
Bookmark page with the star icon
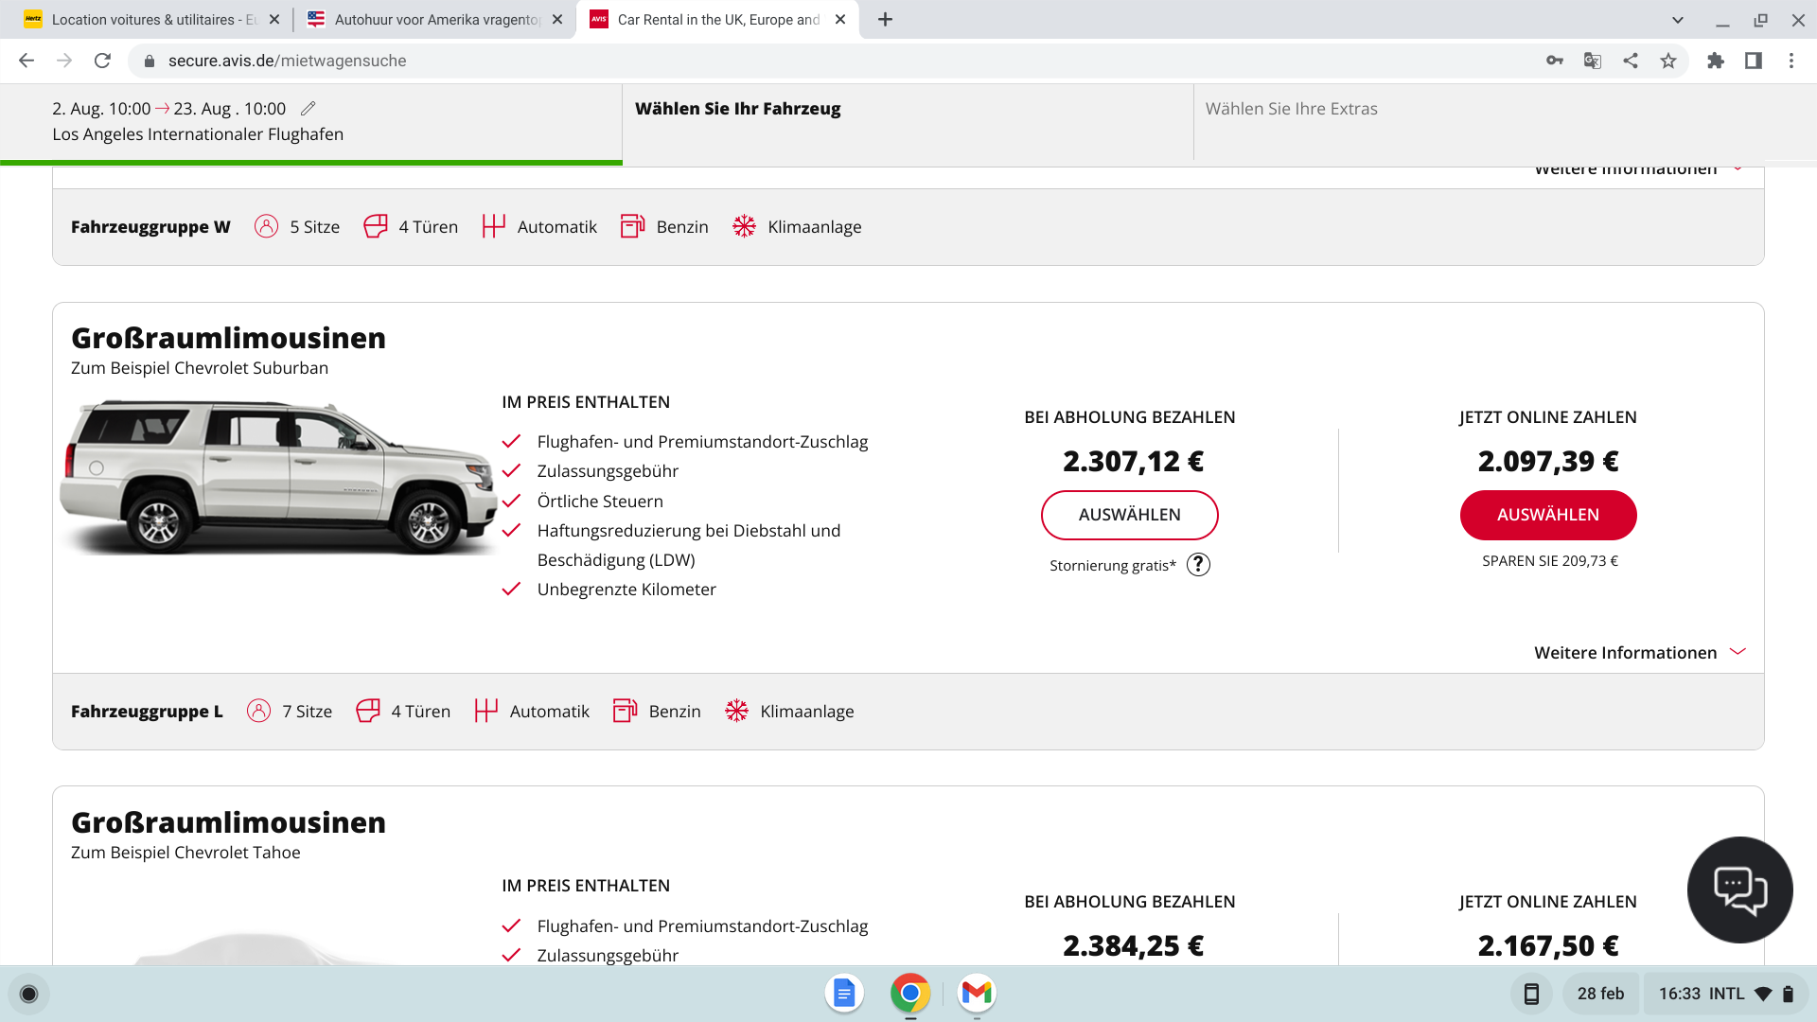1668,61
